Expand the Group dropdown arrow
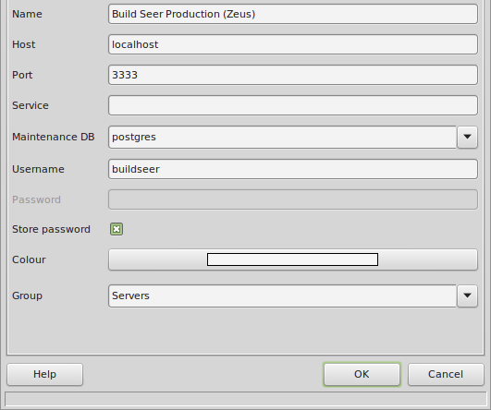This screenshot has height=410, width=491. (x=467, y=295)
